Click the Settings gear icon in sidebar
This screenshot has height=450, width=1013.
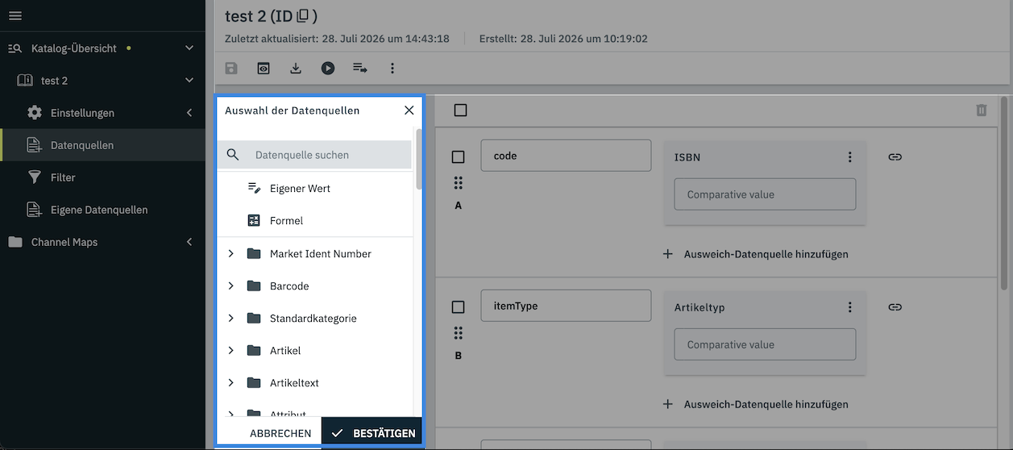[x=34, y=113]
